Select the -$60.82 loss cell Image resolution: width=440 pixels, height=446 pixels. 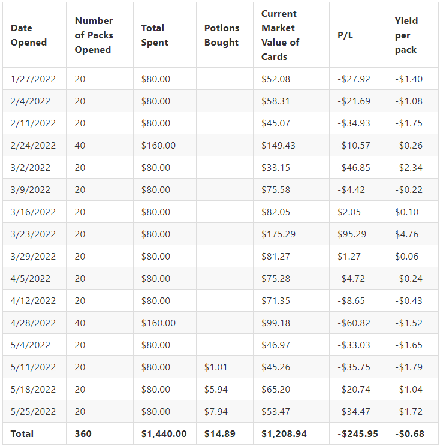pyautogui.click(x=354, y=323)
